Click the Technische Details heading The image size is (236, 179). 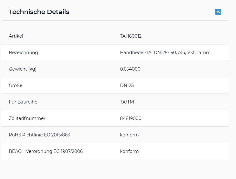pos(39,12)
